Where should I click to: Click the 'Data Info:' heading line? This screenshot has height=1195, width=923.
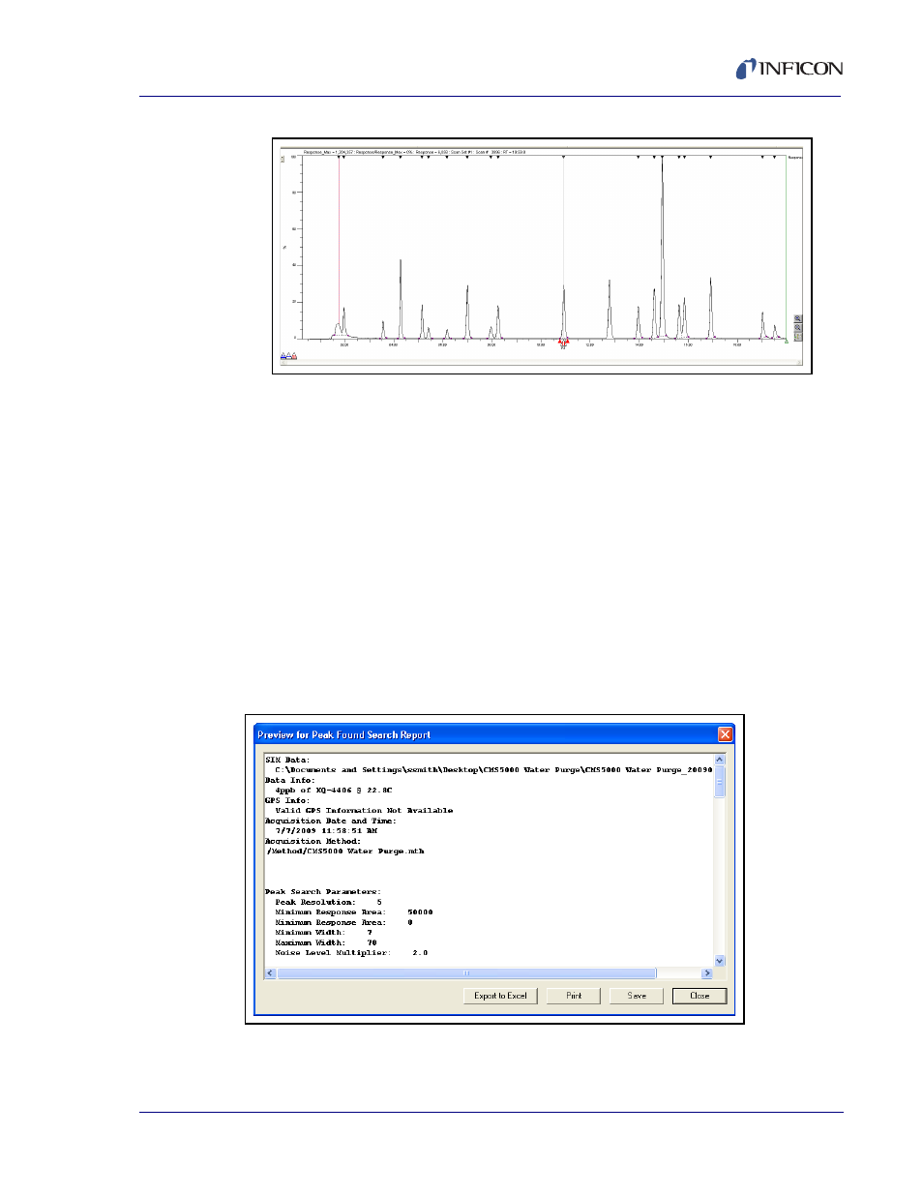(289, 780)
